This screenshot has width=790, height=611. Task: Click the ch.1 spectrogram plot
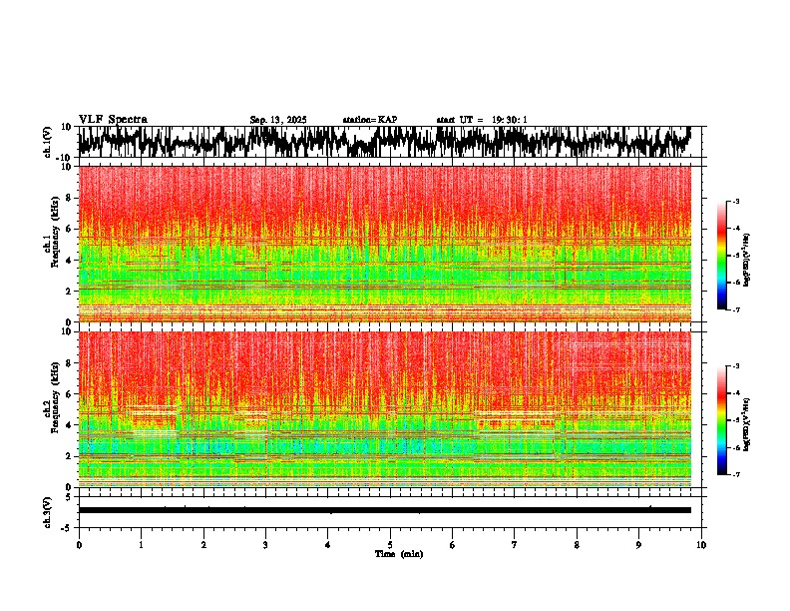point(384,244)
